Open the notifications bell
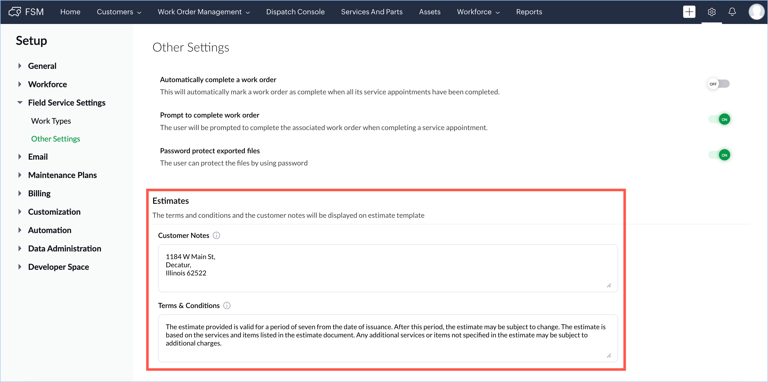The height and width of the screenshot is (382, 768). click(x=732, y=12)
